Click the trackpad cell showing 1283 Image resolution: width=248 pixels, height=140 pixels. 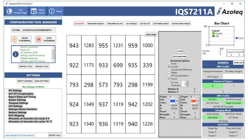point(88,45)
